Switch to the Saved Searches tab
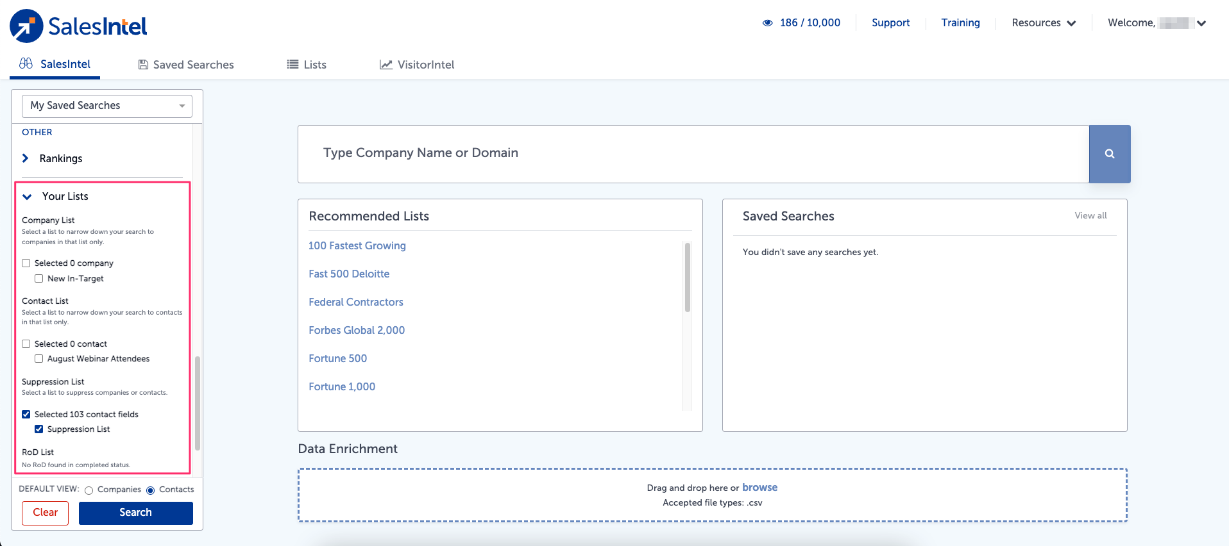1229x546 pixels. (186, 65)
